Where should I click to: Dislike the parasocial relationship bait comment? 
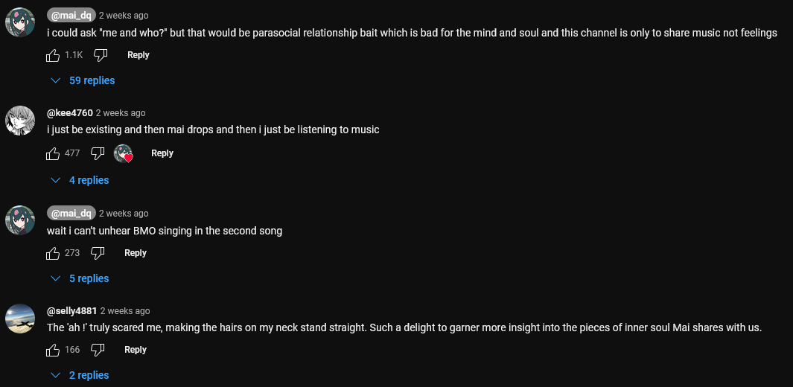click(101, 55)
